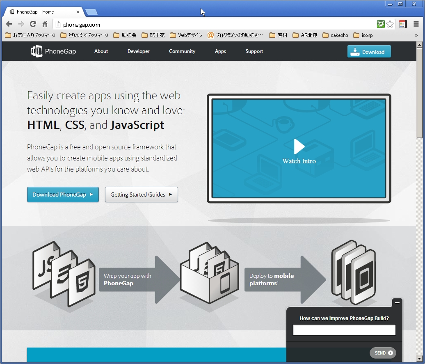Click the Download button in the header

[x=369, y=52]
